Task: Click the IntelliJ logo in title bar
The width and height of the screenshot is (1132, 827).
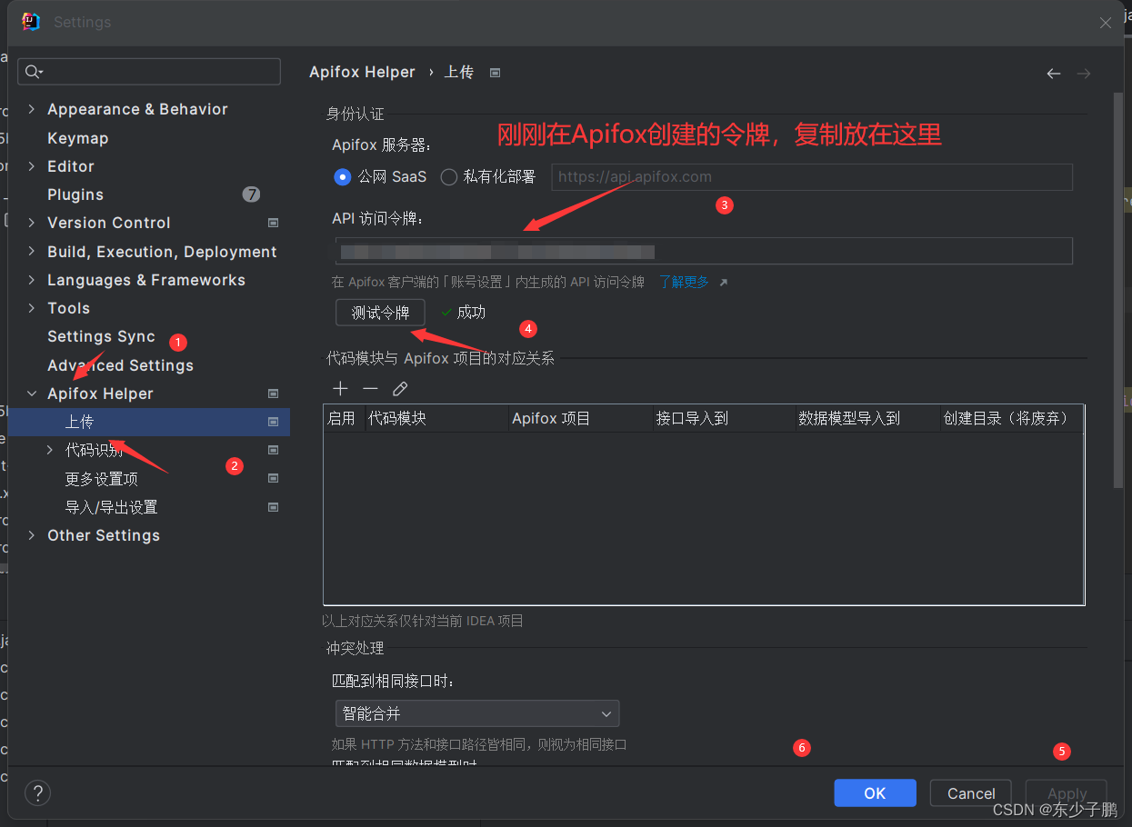Action: click(32, 22)
